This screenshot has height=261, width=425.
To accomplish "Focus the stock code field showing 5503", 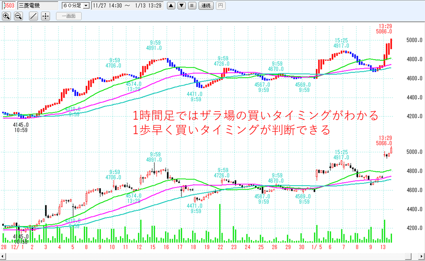I will [x=9, y=6].
